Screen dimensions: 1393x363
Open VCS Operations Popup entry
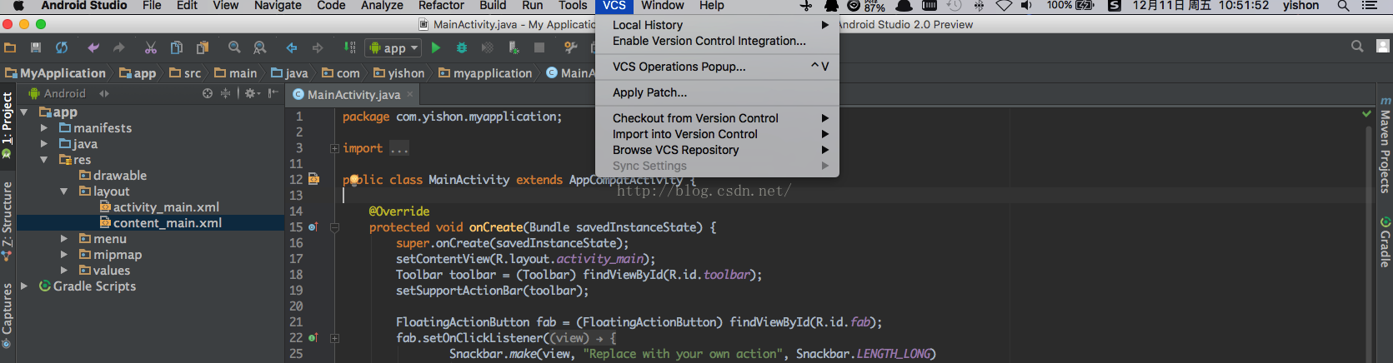[717, 67]
